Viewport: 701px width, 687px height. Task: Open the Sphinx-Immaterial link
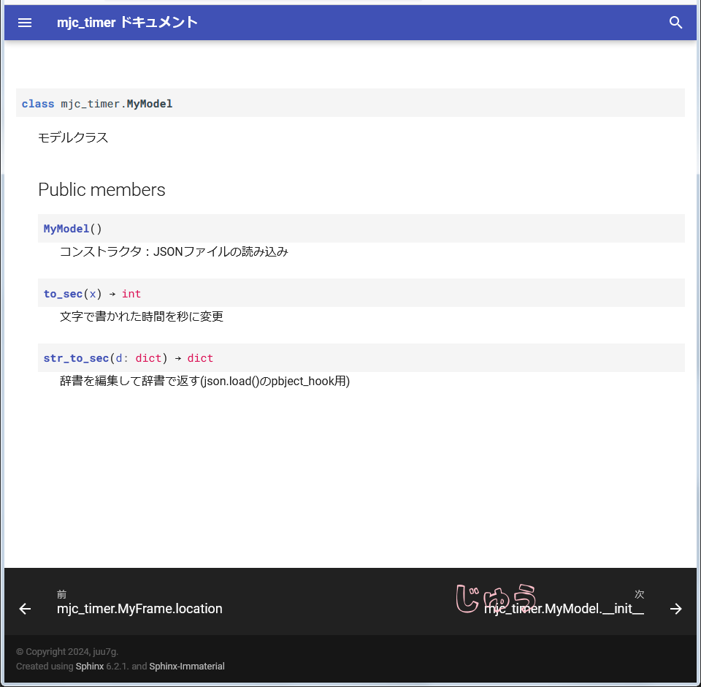tap(187, 666)
